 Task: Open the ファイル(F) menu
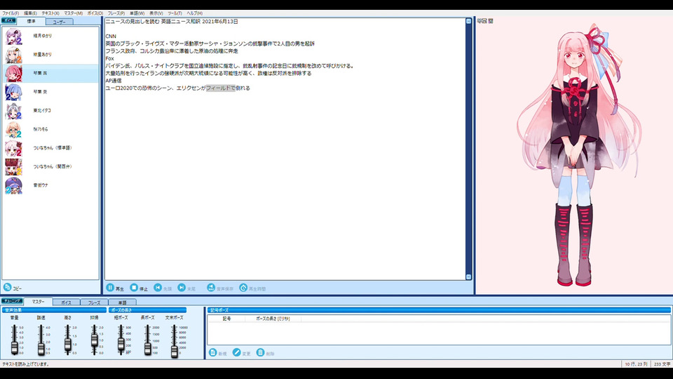click(11, 13)
